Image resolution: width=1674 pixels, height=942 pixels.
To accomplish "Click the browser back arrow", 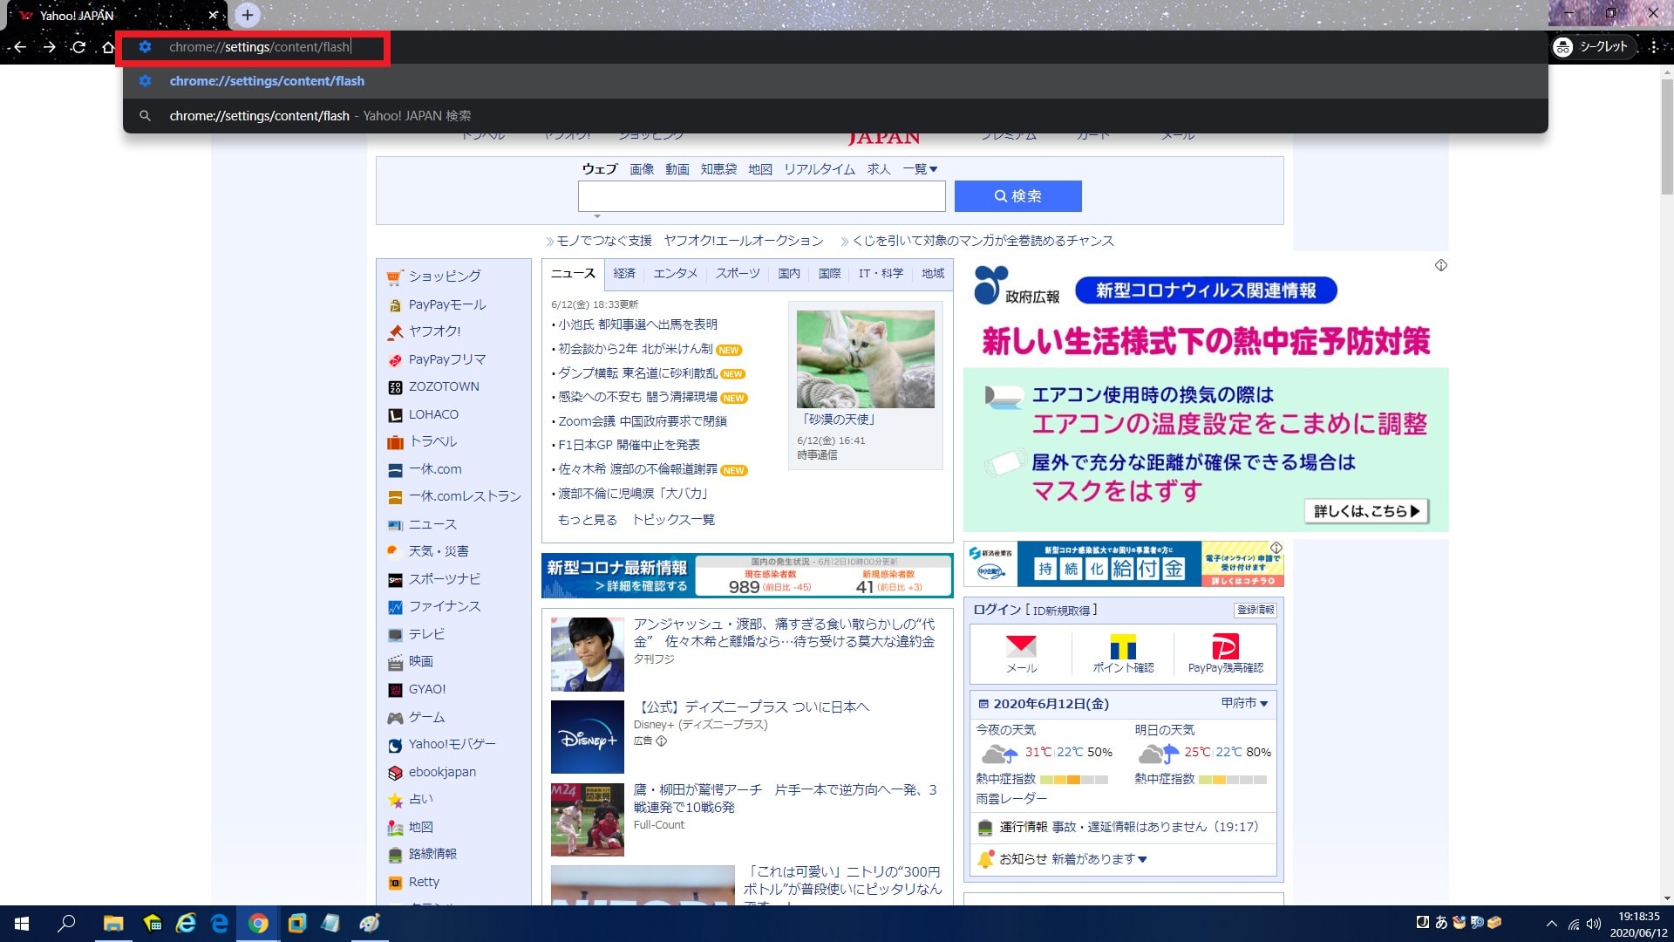I will [20, 47].
